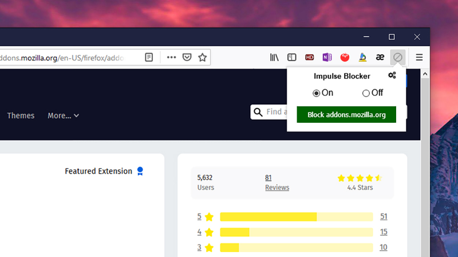This screenshot has width=458, height=257.
Task: Click Block addons.mozilla.org button
Action: 346,115
